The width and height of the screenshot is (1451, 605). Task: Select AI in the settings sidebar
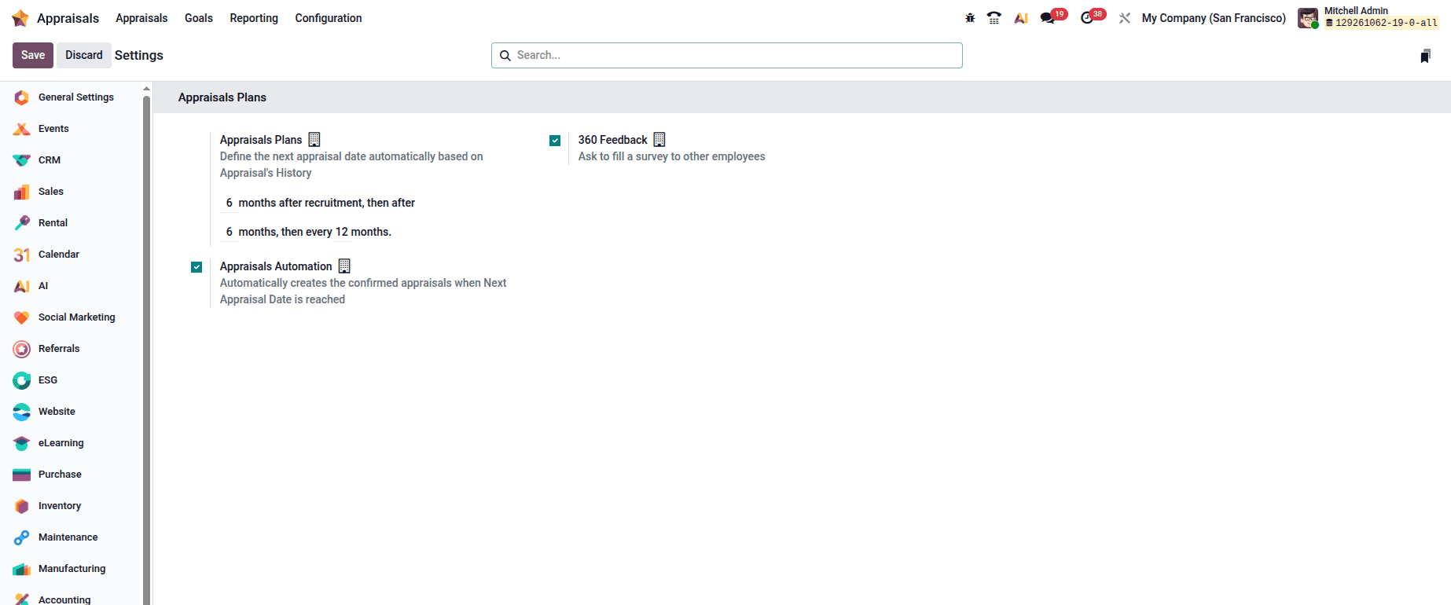(x=71, y=286)
